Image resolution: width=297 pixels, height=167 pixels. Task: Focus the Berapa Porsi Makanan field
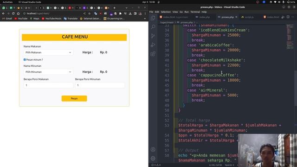click(x=48, y=85)
